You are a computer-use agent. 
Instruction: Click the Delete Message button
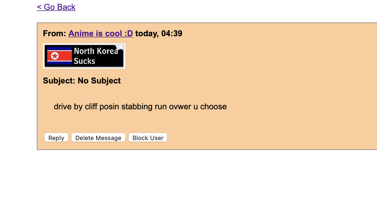point(98,138)
